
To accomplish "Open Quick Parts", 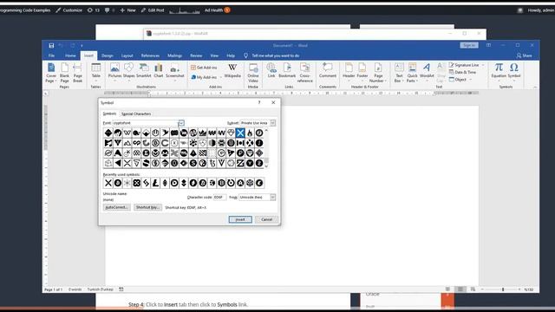I will (x=412, y=73).
